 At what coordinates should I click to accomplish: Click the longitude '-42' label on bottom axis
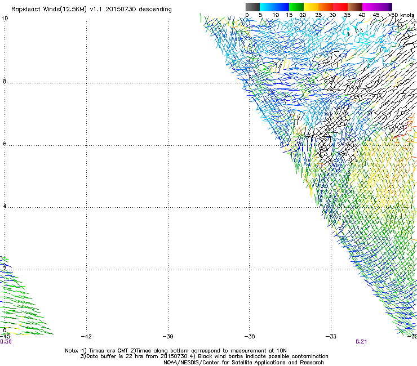pos(86,337)
